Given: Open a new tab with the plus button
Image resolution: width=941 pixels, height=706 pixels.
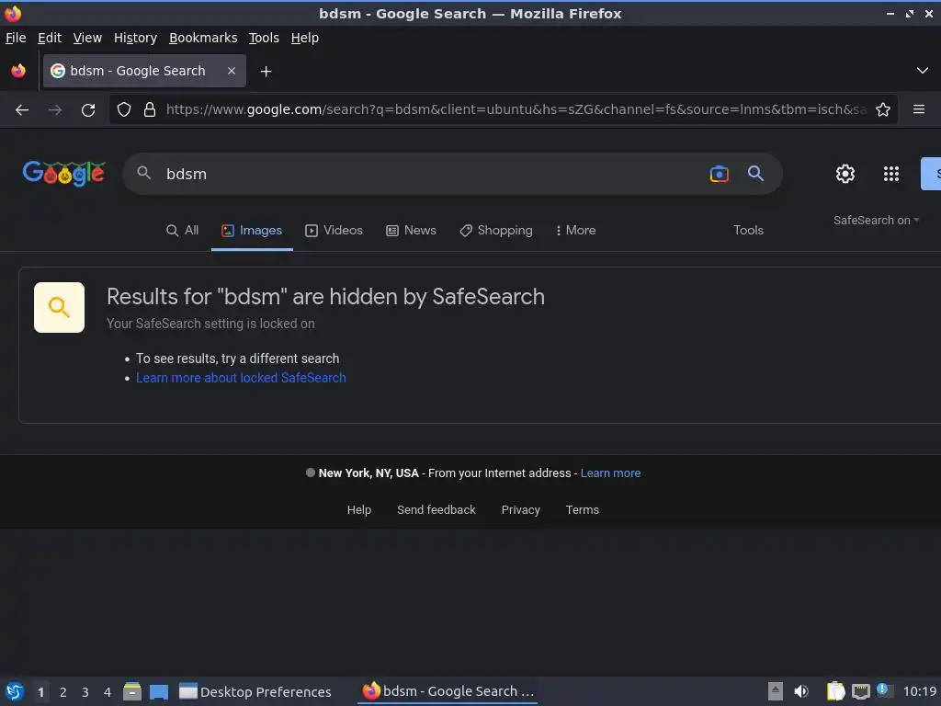Looking at the screenshot, I should tap(266, 72).
